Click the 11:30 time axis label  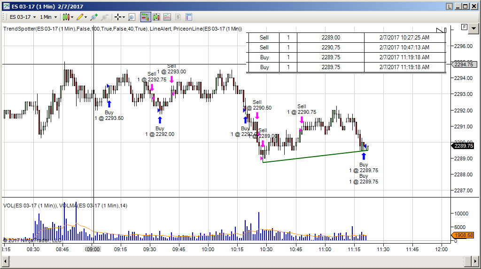coord(383,249)
